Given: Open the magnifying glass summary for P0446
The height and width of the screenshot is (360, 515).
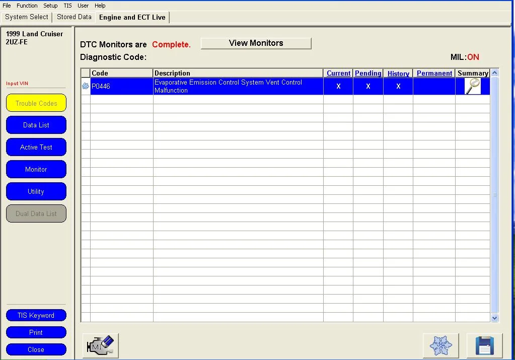Looking at the screenshot, I should point(473,87).
